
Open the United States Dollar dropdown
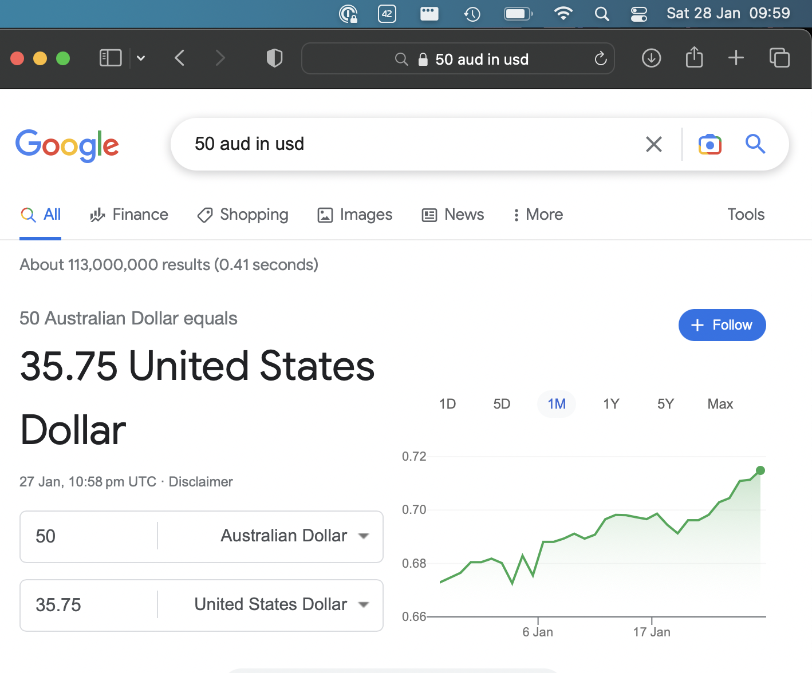[363, 605]
